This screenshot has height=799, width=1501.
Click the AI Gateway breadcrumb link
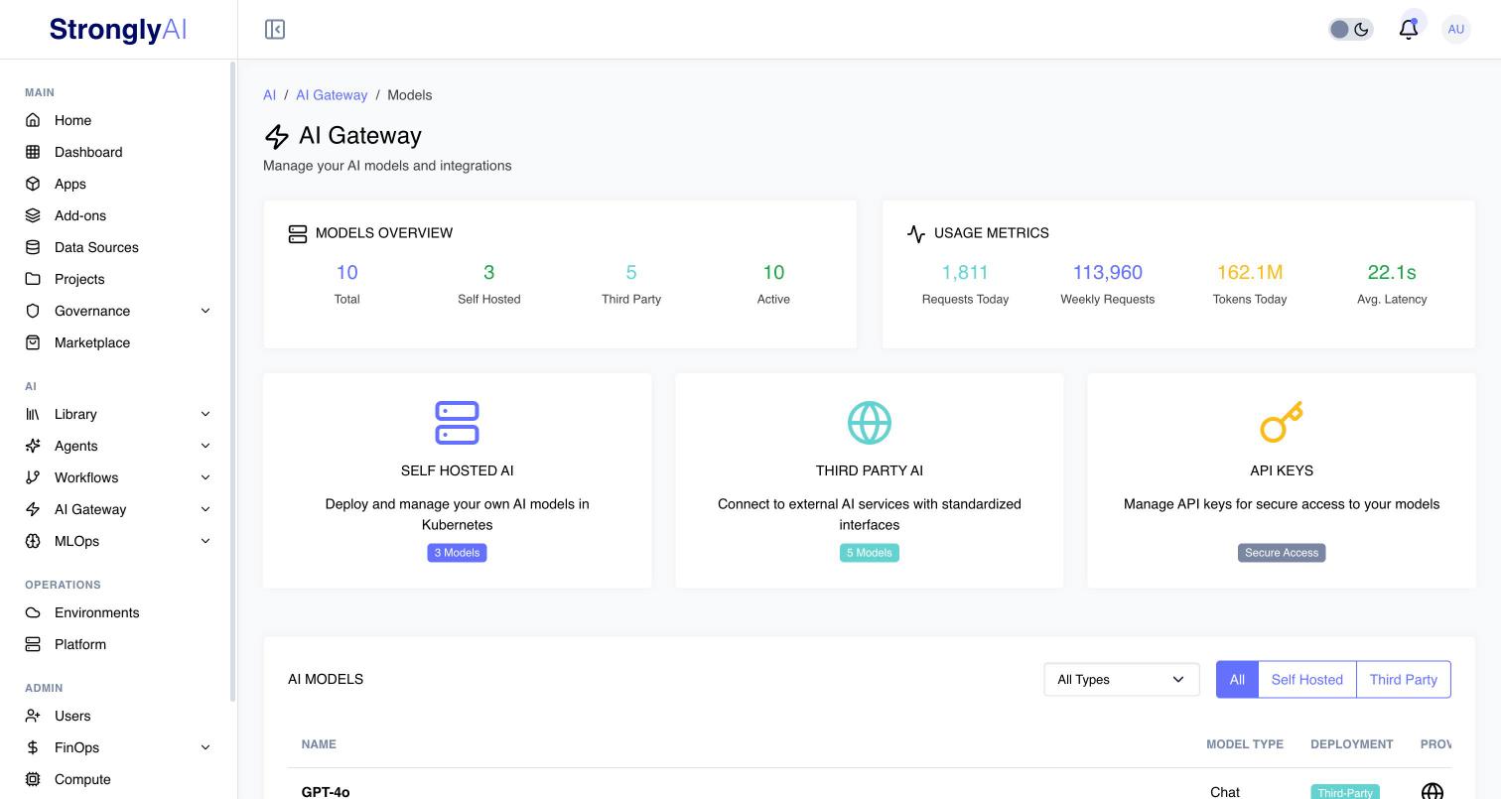pyautogui.click(x=332, y=95)
